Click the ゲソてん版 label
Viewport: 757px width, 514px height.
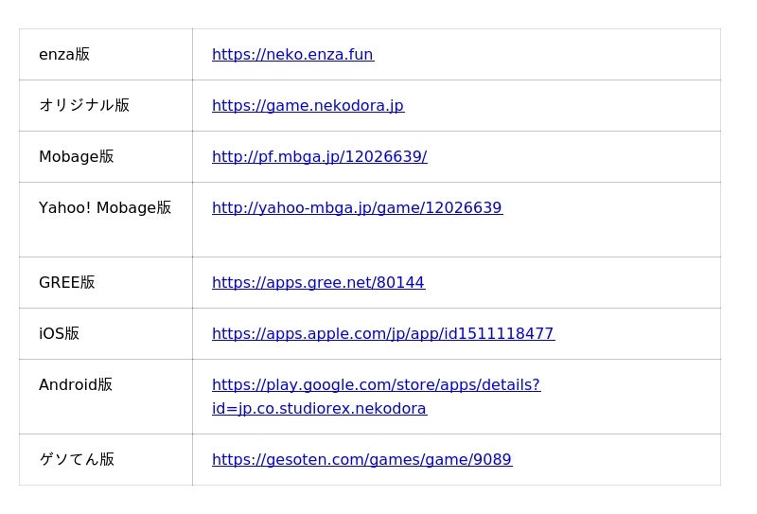click(x=77, y=460)
